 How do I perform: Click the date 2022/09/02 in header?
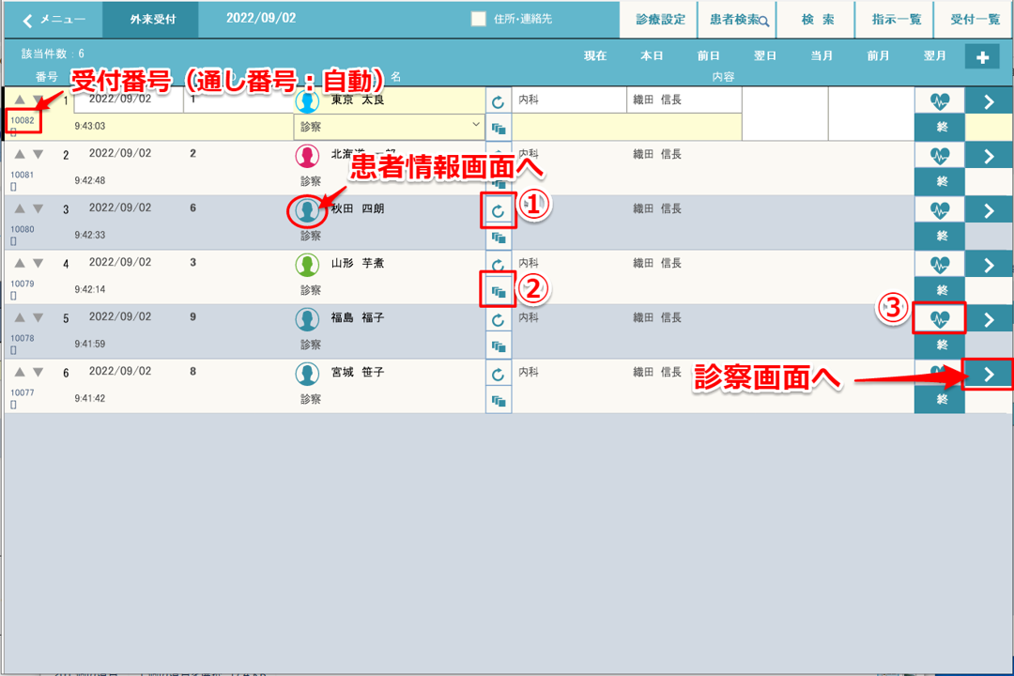click(x=261, y=18)
